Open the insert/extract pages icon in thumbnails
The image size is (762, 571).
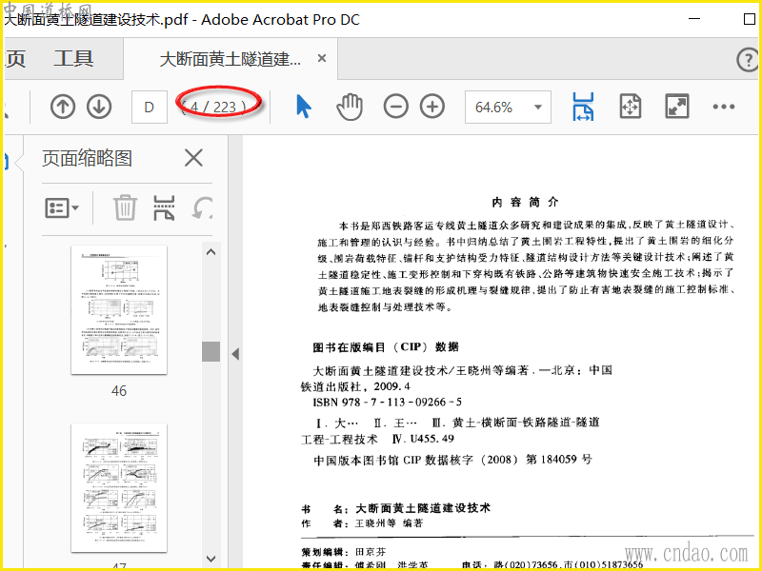[164, 207]
